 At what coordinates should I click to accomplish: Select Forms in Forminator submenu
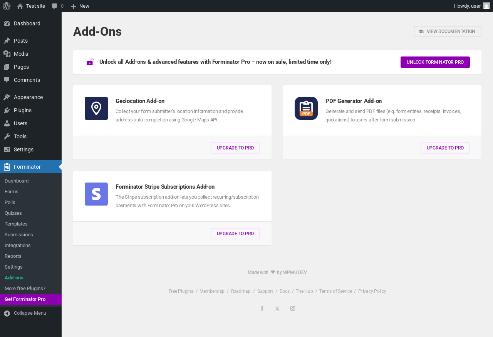pos(12,192)
